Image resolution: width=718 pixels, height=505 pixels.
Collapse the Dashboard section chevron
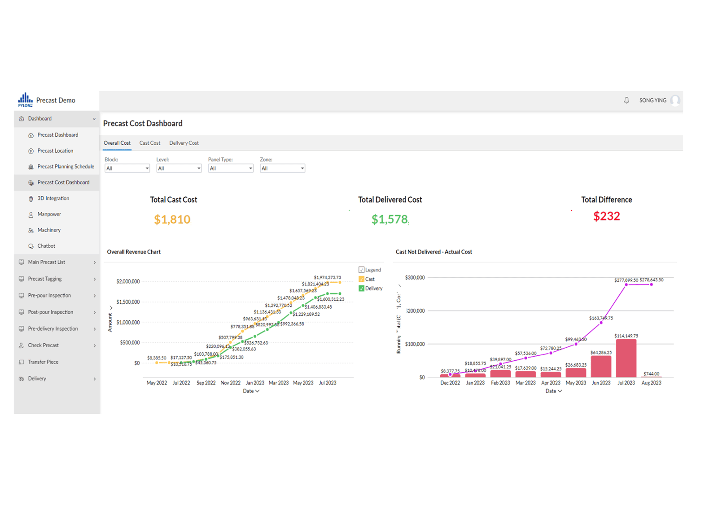pos(94,119)
